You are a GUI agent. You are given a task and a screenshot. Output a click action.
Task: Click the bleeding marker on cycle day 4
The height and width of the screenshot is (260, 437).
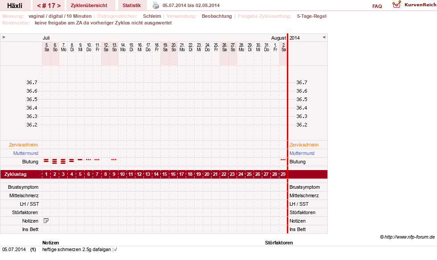71,161
